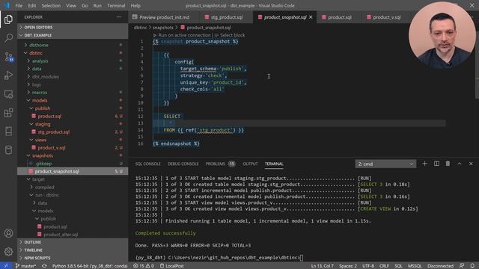Expand the macros folder
Image resolution: width=479 pixels, height=269 pixels.
40,93
